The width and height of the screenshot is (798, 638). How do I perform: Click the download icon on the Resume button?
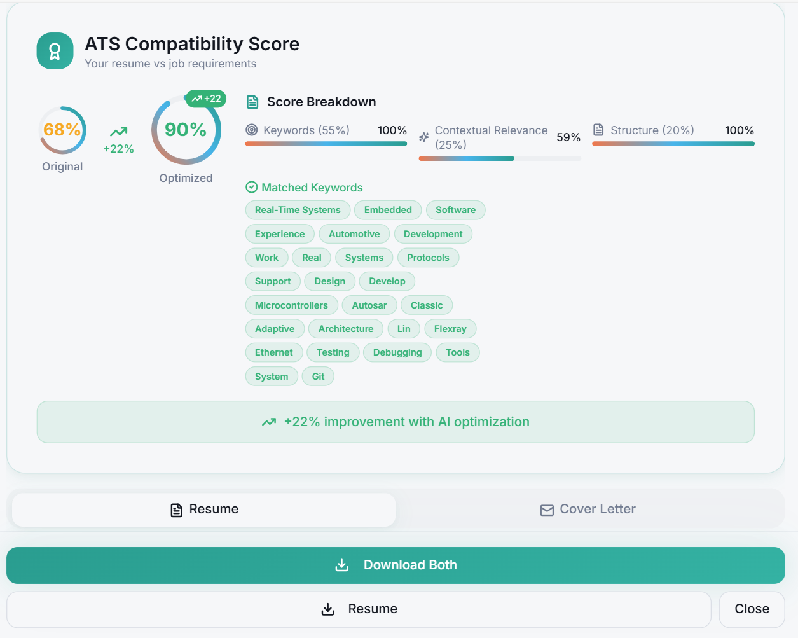coord(327,609)
